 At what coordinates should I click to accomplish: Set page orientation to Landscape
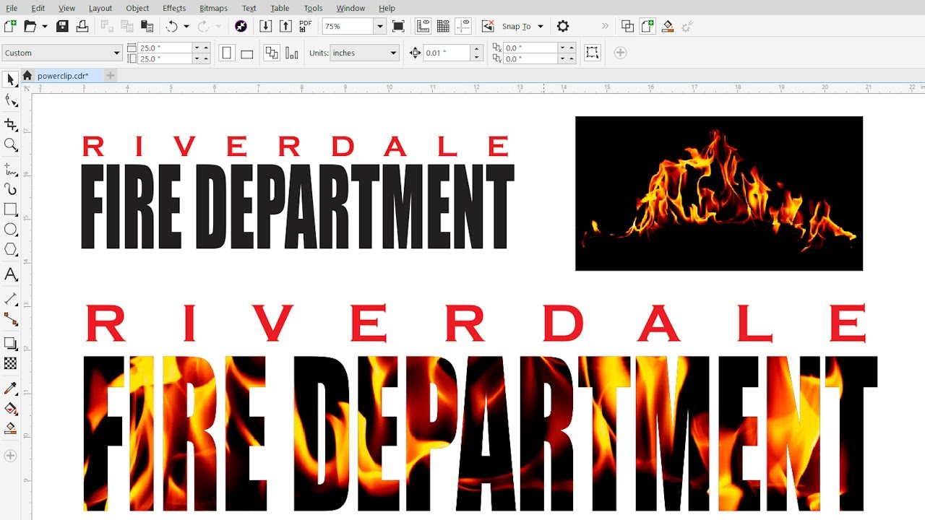point(246,53)
